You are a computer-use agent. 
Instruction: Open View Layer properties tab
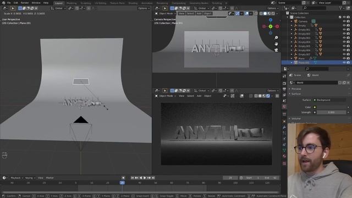click(284, 95)
